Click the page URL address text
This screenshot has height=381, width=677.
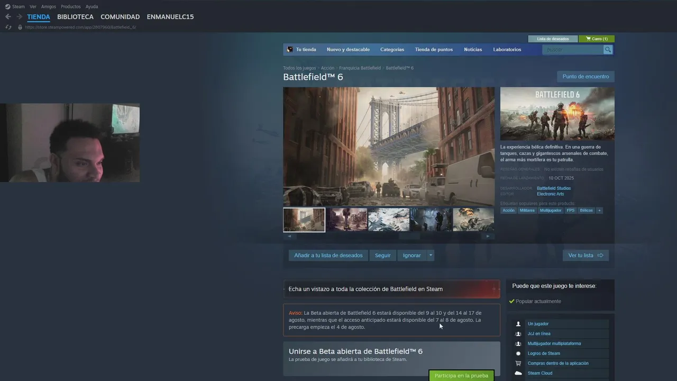pyautogui.click(x=80, y=27)
